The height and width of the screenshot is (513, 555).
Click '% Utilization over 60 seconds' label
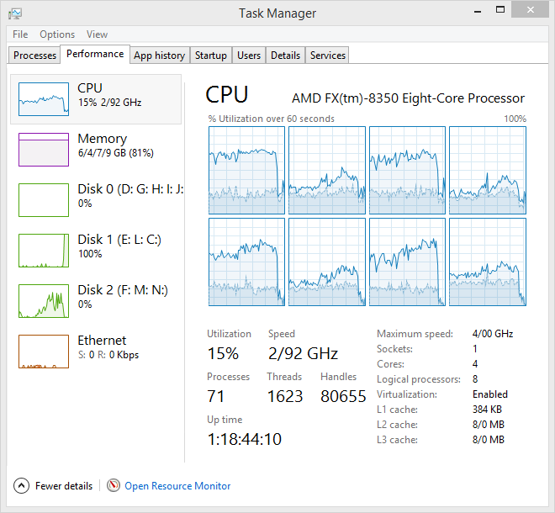[271, 119]
